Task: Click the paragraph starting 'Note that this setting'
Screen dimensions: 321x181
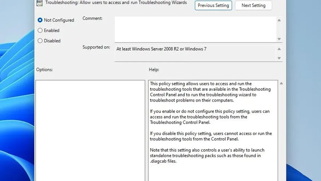Action: (x=207, y=156)
